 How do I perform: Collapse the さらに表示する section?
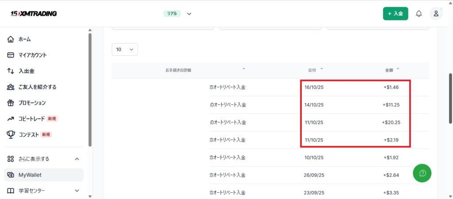pos(77,159)
